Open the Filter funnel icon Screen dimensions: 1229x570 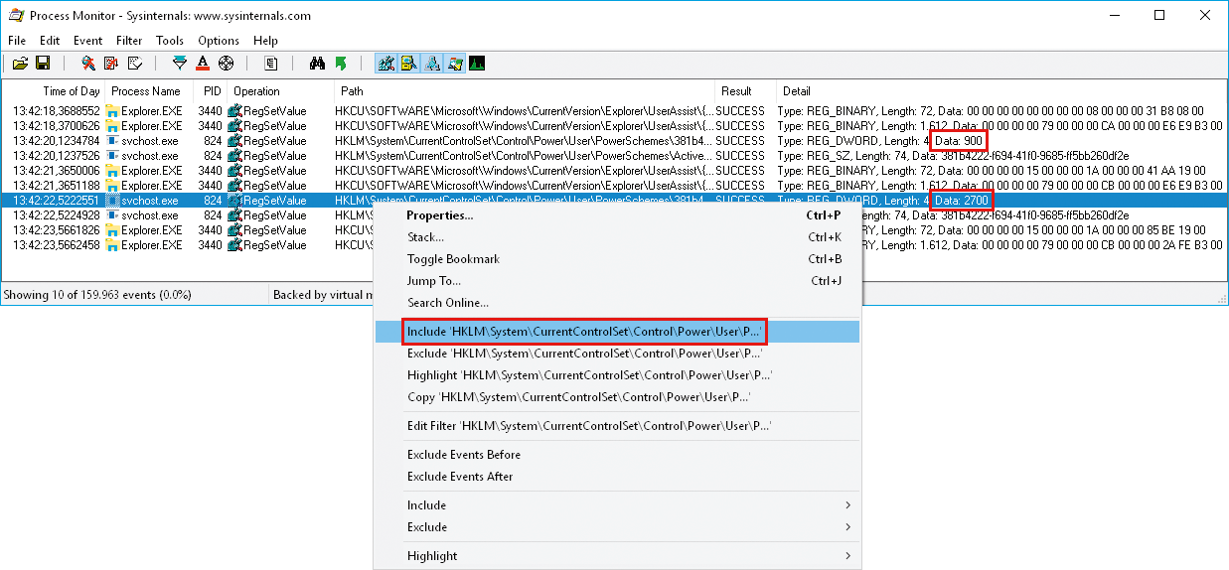click(x=179, y=64)
